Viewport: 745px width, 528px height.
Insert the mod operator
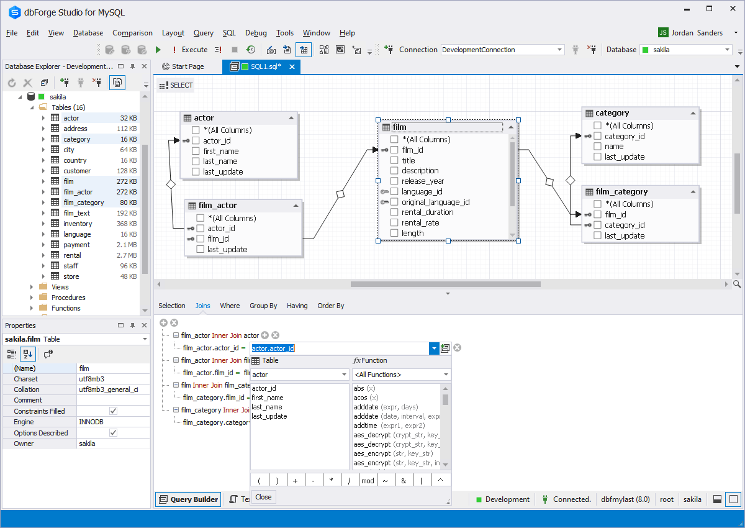coord(368,481)
